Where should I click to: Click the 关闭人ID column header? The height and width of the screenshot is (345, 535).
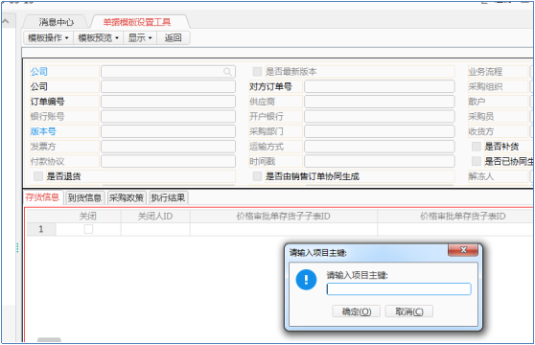point(155,217)
